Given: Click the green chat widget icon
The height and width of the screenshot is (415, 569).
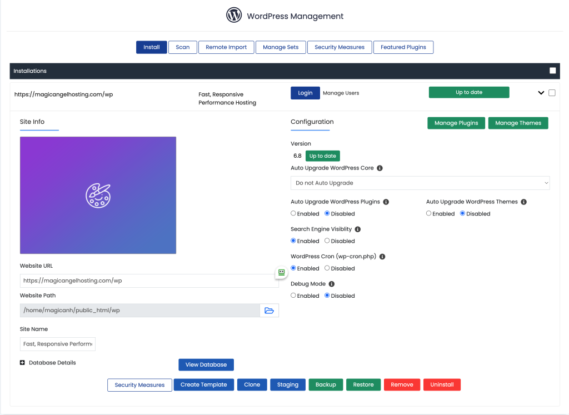Looking at the screenshot, I should click(x=282, y=272).
